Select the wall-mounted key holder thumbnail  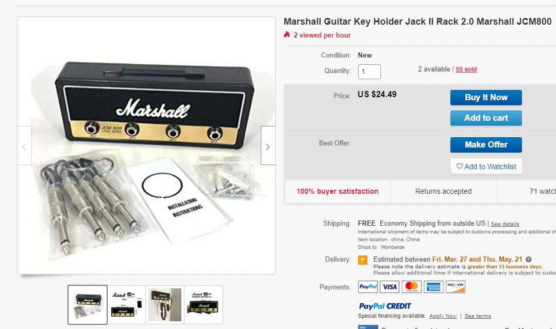click(165, 305)
